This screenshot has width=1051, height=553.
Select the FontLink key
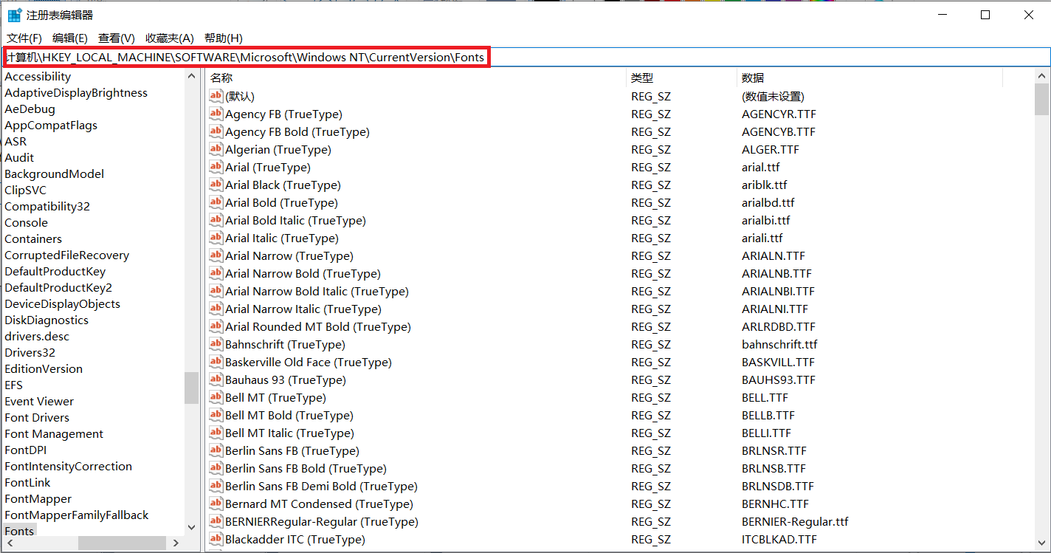(x=27, y=483)
